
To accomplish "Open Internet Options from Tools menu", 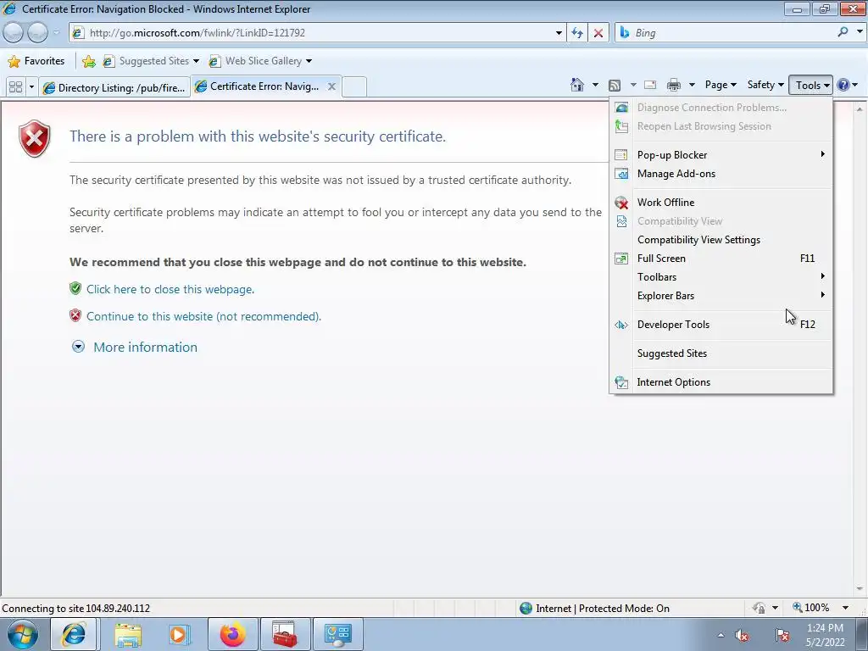I will pos(722,382).
